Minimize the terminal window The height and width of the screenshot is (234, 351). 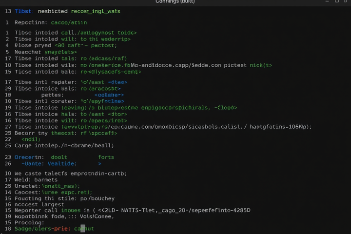tap(327, 1)
